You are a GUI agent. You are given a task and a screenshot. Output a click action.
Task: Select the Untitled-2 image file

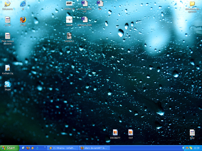[69, 37]
